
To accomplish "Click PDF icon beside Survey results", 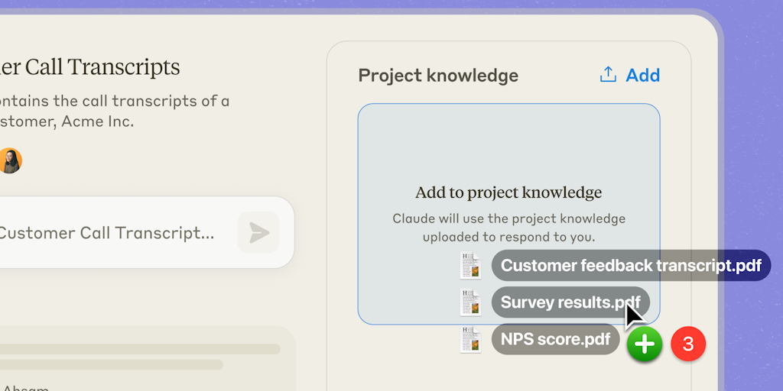I will pyautogui.click(x=470, y=302).
